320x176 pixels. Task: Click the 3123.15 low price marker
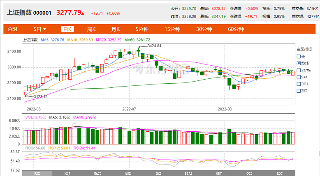[40, 97]
